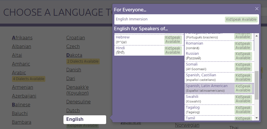Image resolution: width=267 pixels, height=129 pixels.
Task: Click Dakota's 2 Dialects Available badge
Action: click(83, 61)
